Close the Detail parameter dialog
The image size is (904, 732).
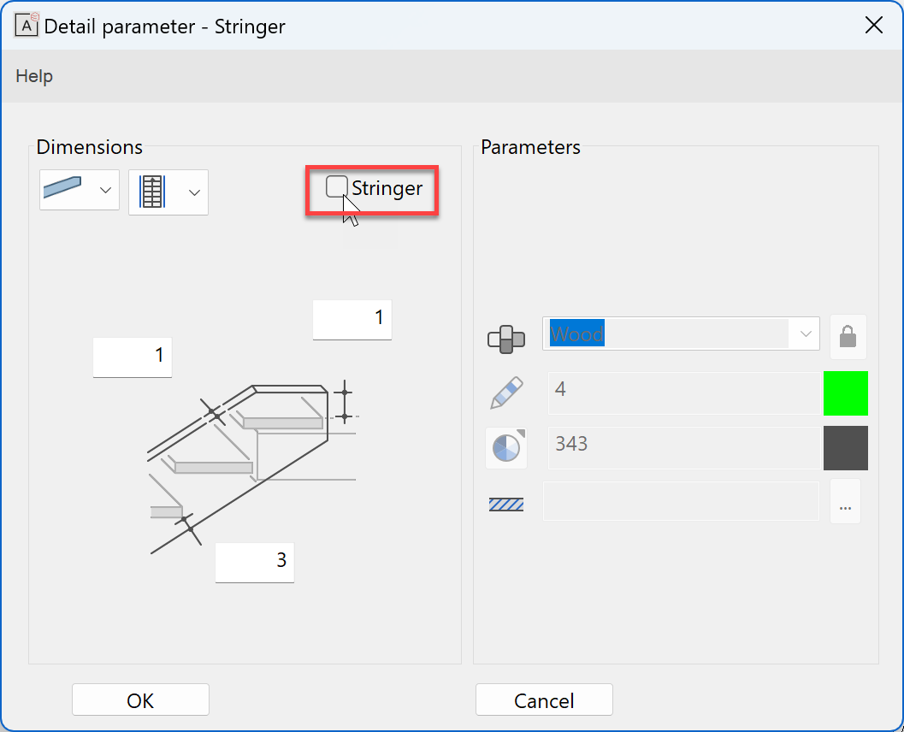pos(873,25)
